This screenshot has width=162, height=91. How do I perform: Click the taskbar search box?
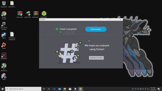tap(23, 89)
